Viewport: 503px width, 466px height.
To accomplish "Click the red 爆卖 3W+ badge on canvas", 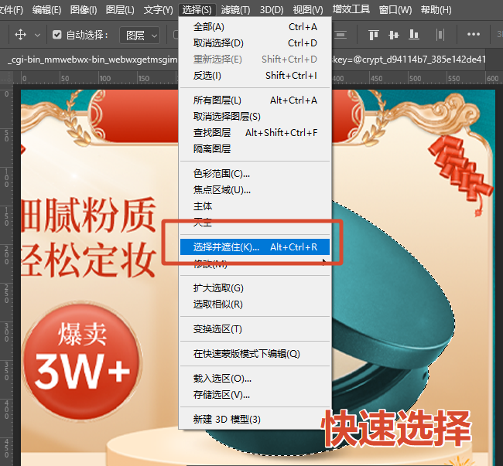I will pyautogui.click(x=83, y=361).
